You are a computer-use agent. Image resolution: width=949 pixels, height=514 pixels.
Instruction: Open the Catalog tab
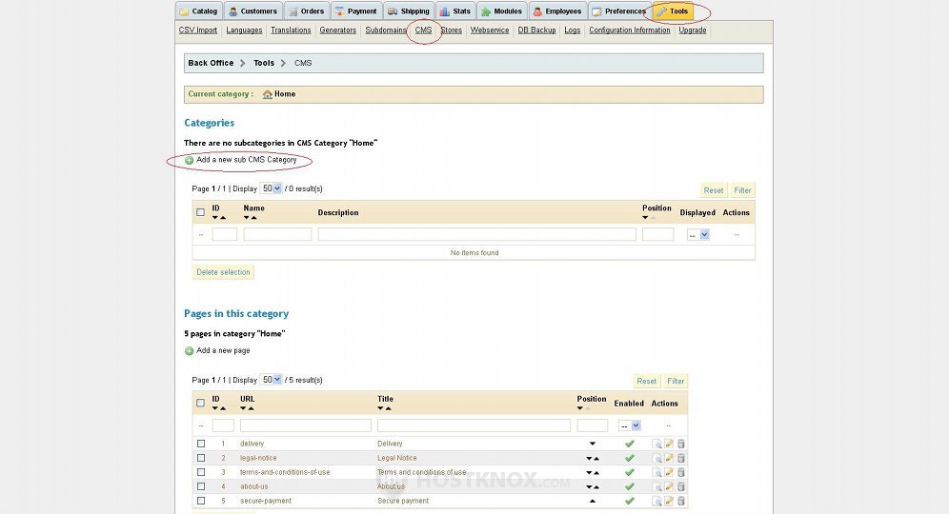[198, 11]
